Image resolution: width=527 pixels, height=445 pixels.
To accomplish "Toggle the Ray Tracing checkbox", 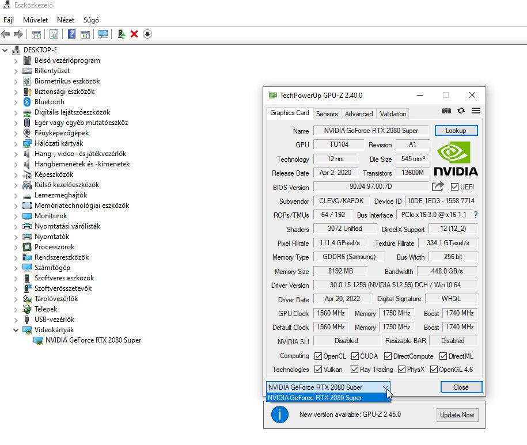I will (354, 370).
